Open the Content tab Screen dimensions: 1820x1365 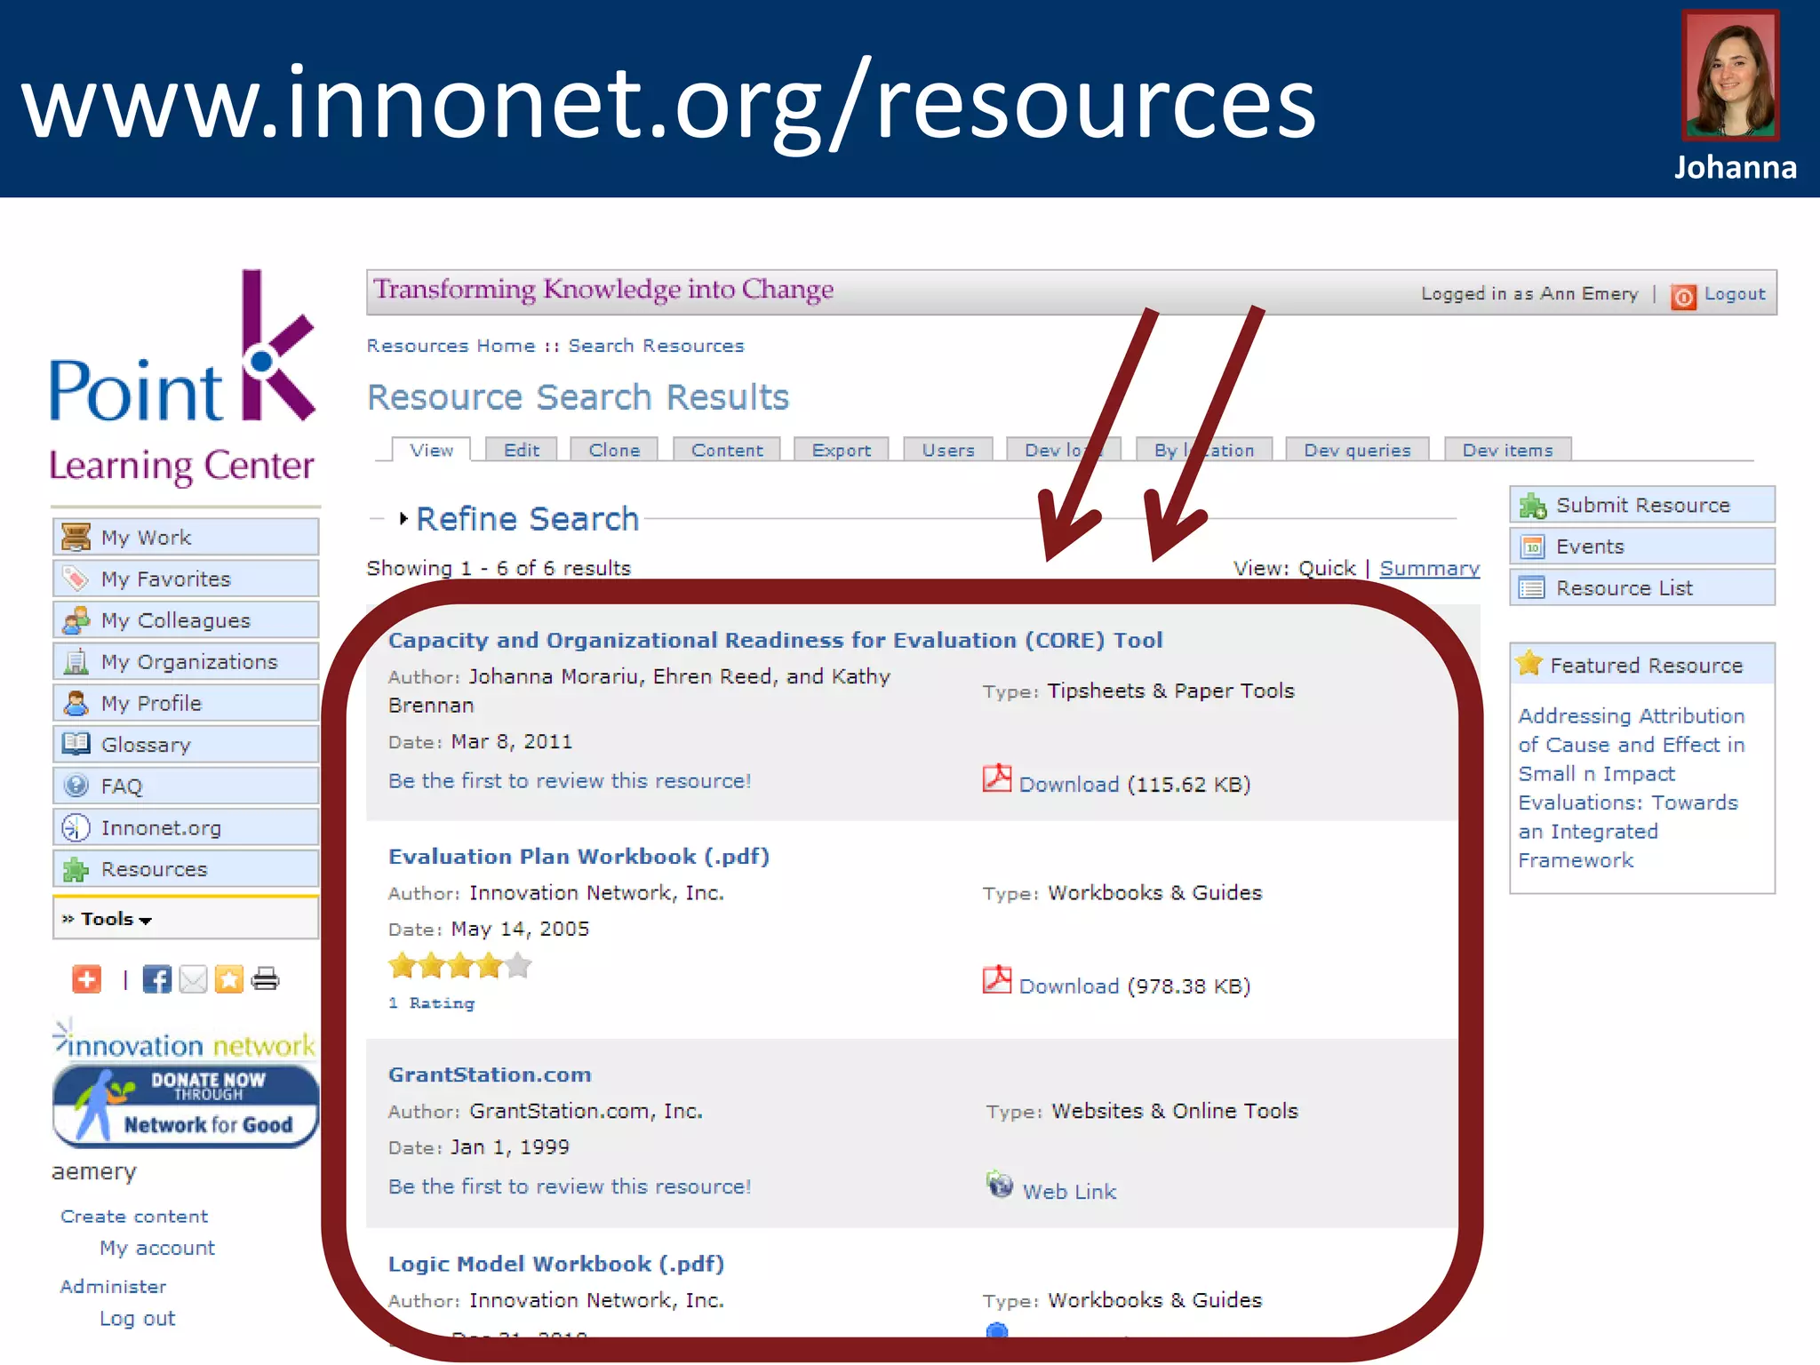(x=727, y=451)
